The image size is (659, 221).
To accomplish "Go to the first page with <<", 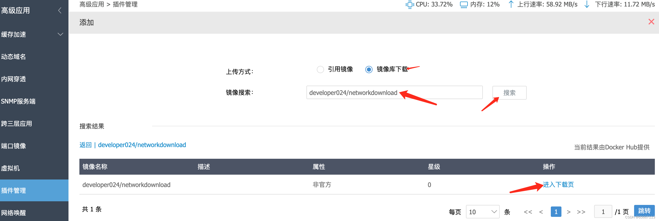I will [528, 212].
